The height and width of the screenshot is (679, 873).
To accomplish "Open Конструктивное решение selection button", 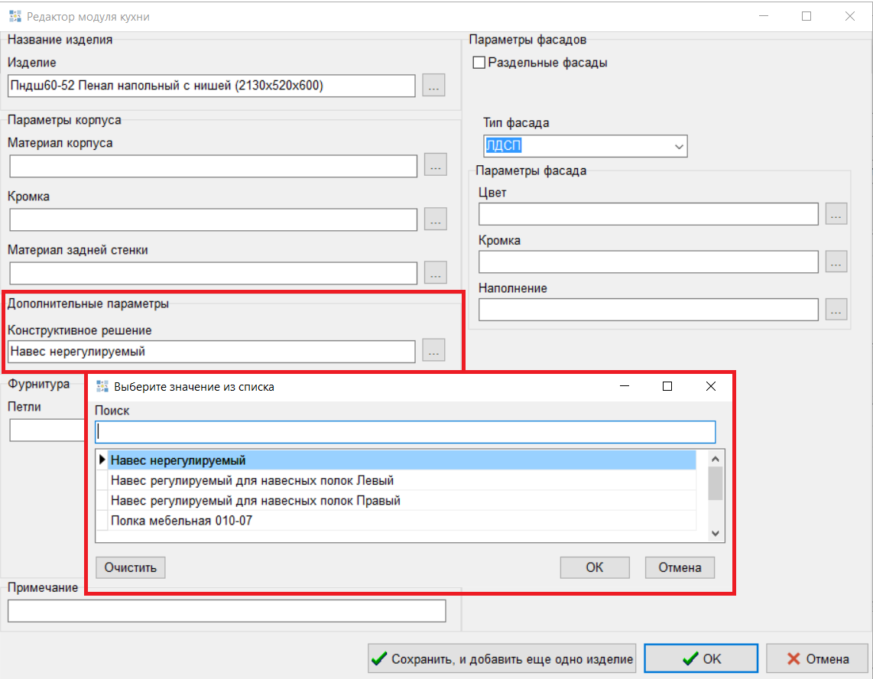I will pyautogui.click(x=433, y=352).
